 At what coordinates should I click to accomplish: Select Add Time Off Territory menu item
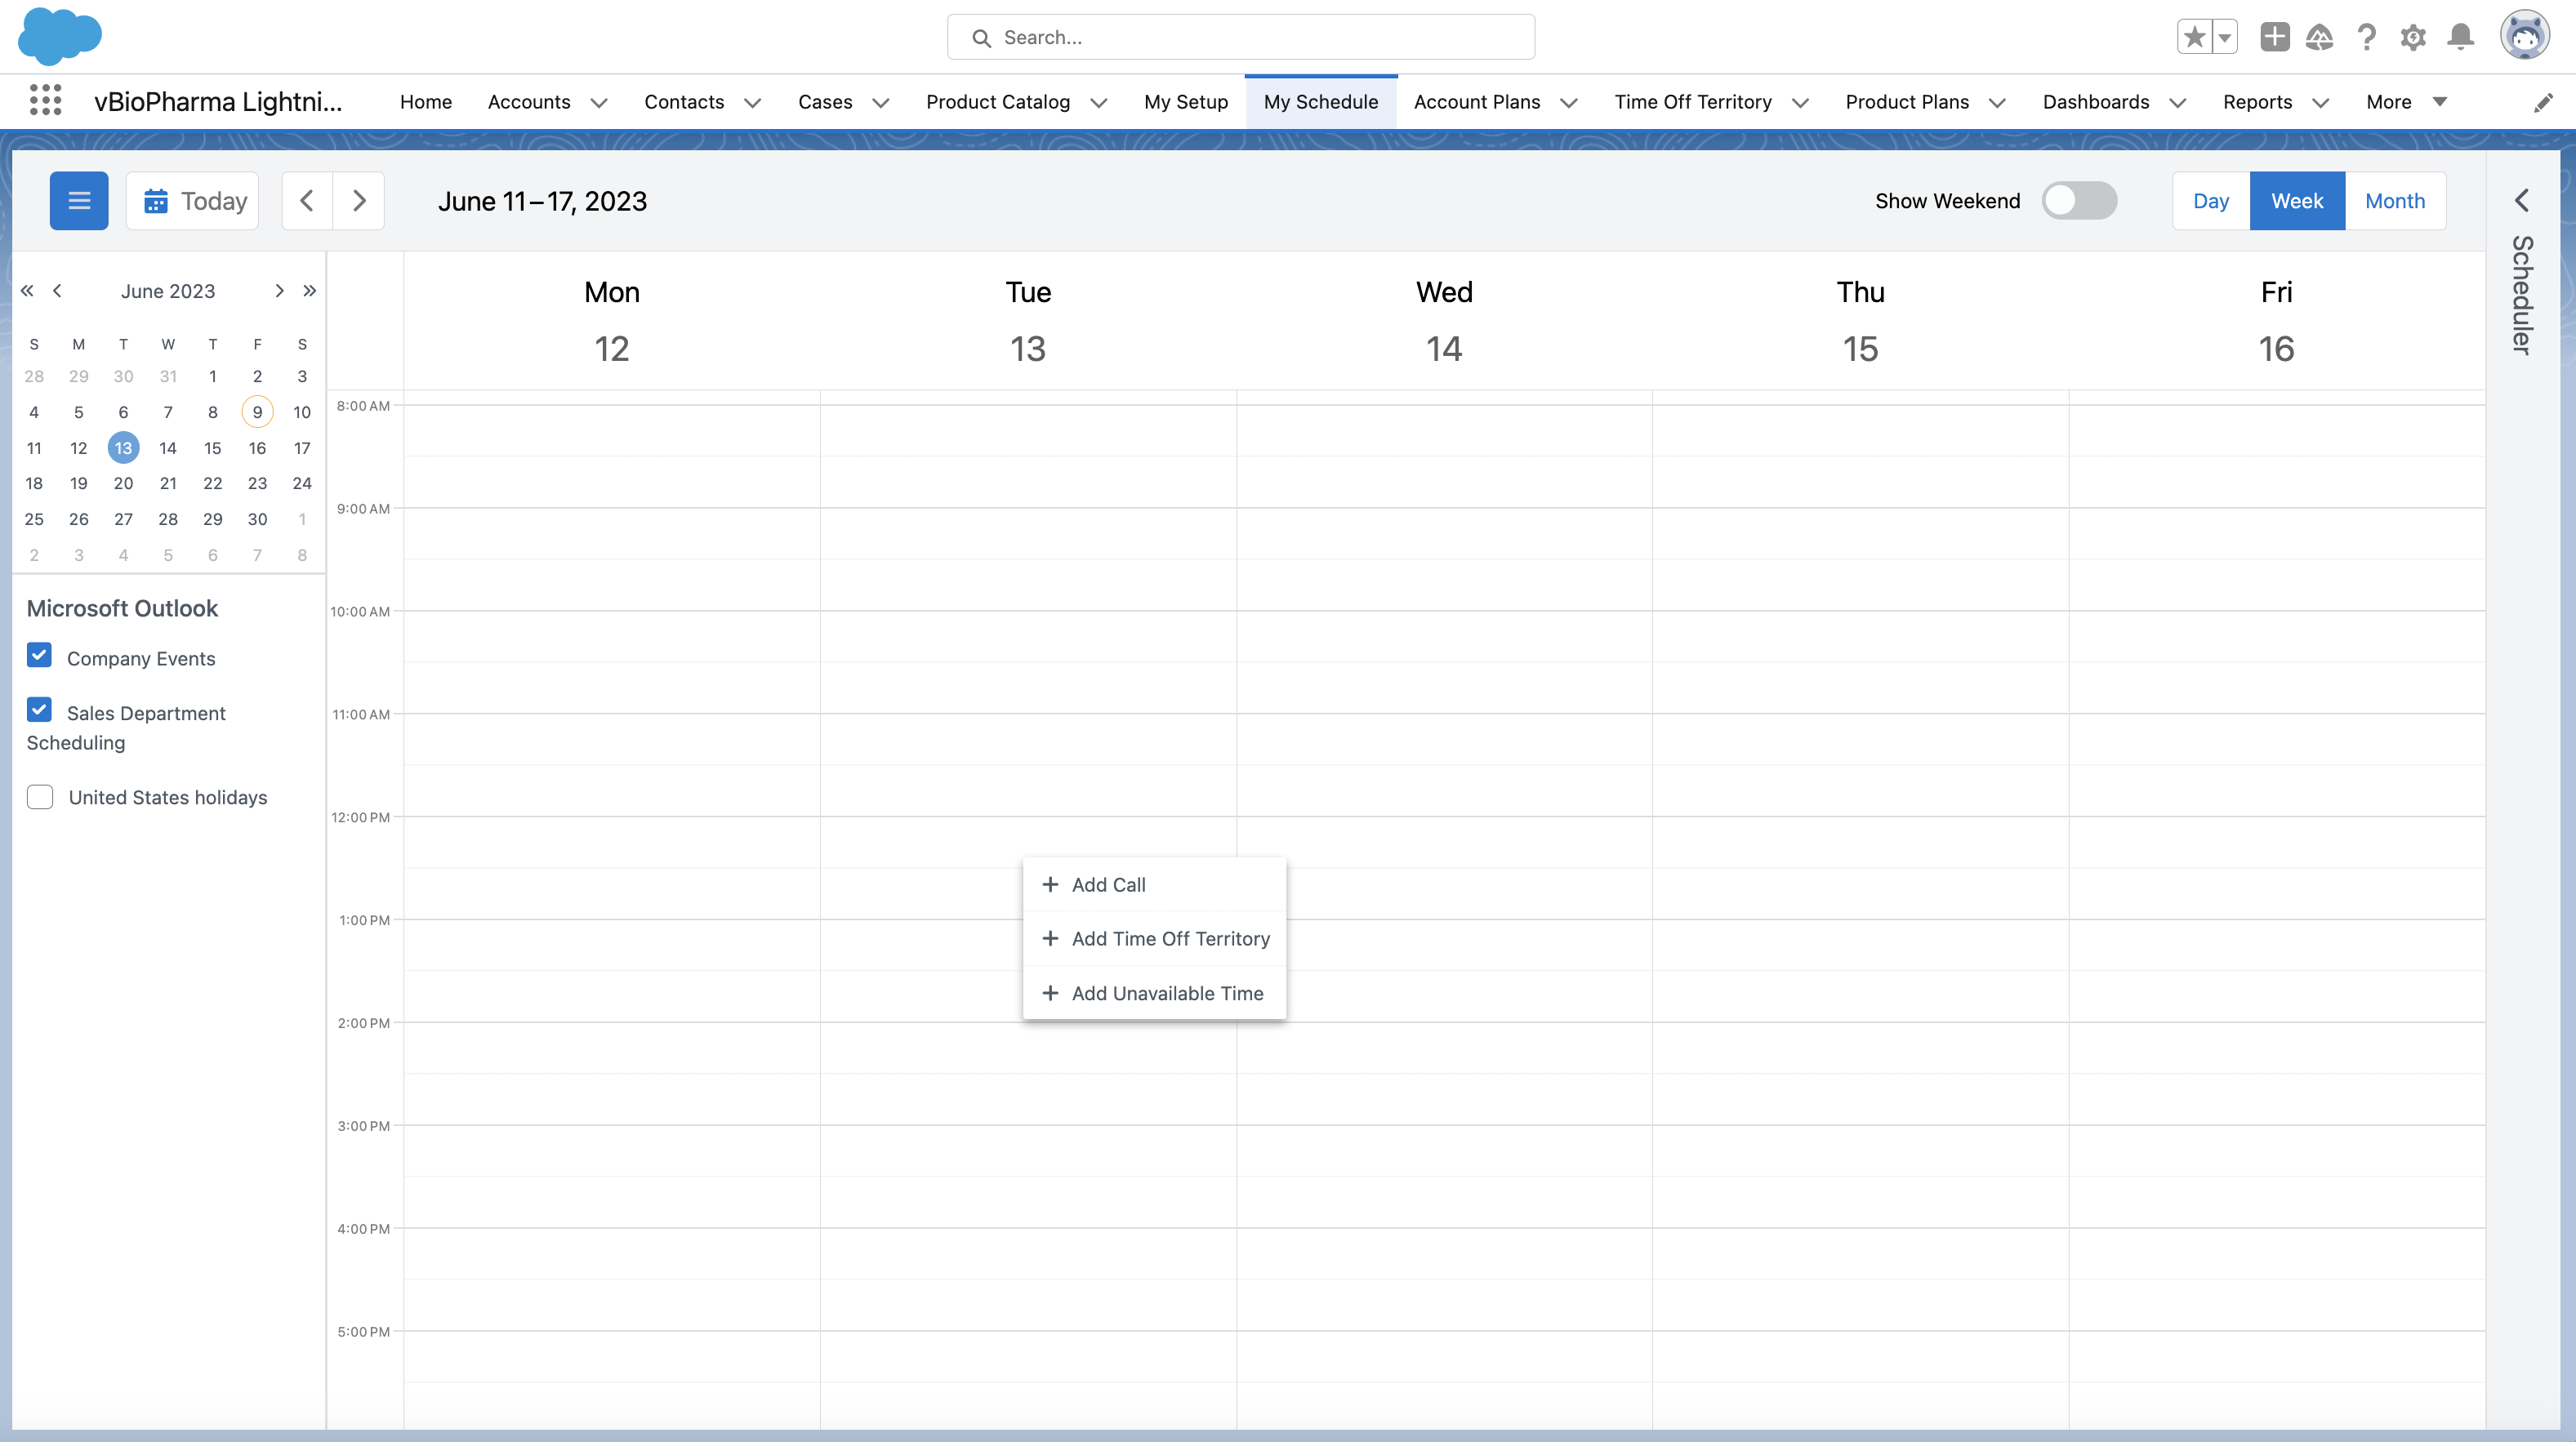pos(1169,938)
